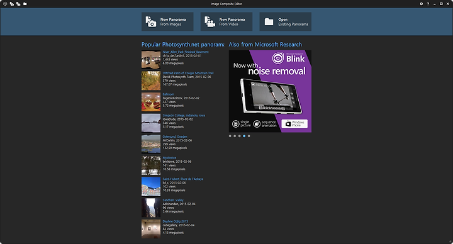This screenshot has height=244, width=453.
Task: Select the second carousel dot under Blink banner
Action: pyautogui.click(x=235, y=136)
